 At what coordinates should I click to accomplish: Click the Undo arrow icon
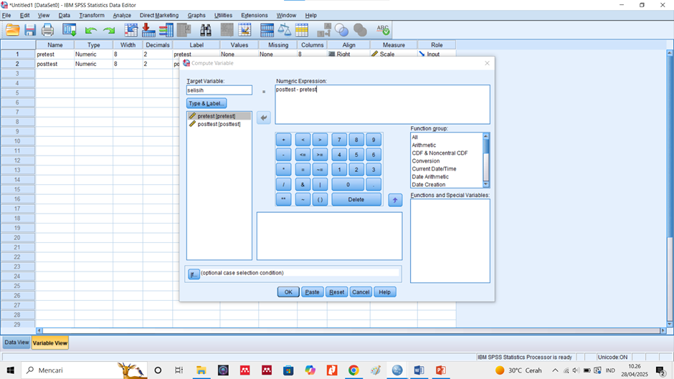(90, 30)
